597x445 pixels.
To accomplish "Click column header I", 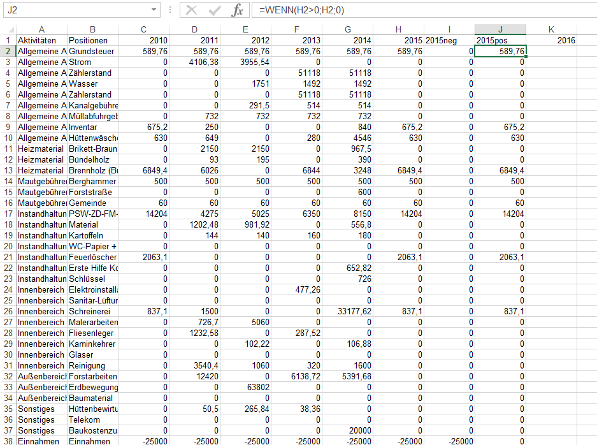I will click(449, 29).
